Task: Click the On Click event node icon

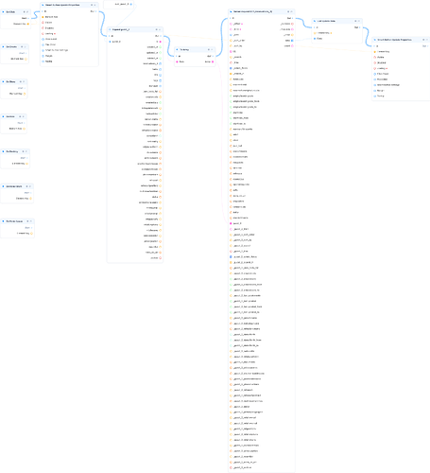Action: pyautogui.click(x=3, y=11)
